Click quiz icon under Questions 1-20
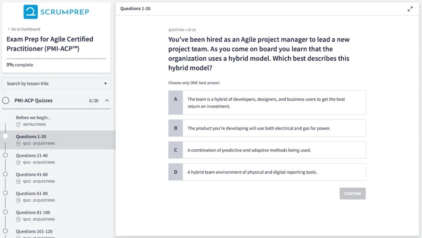The height and width of the screenshot is (238, 422). [18, 144]
